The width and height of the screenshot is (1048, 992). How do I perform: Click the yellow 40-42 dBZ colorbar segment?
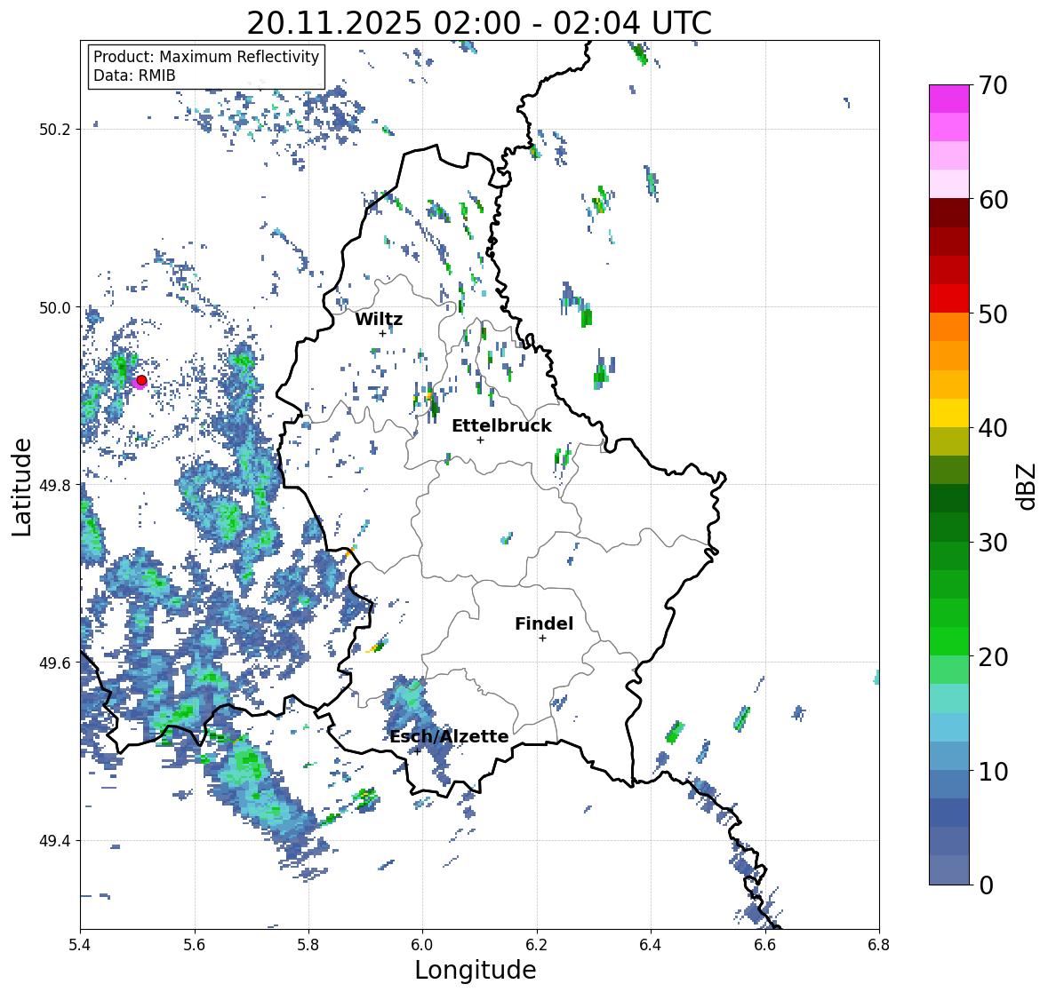949,413
